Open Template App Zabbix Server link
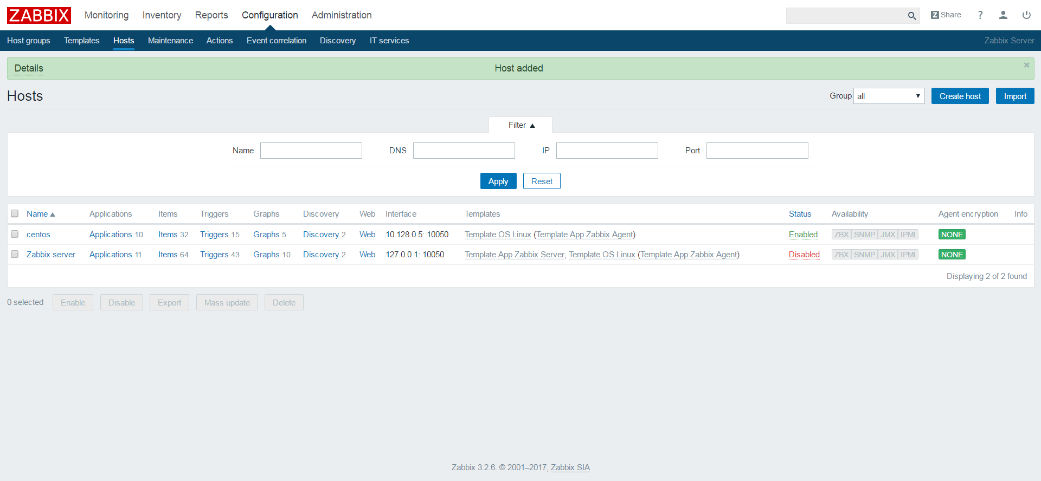 [x=514, y=255]
